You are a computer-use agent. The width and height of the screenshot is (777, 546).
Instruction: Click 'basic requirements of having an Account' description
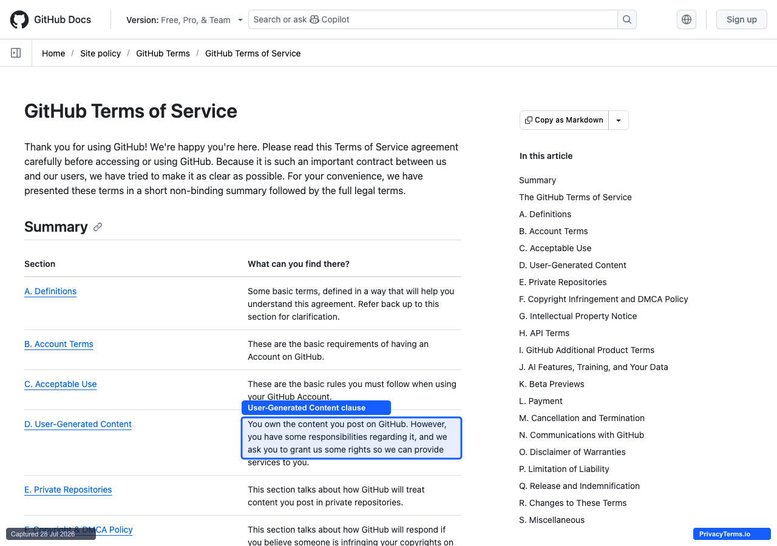338,351
